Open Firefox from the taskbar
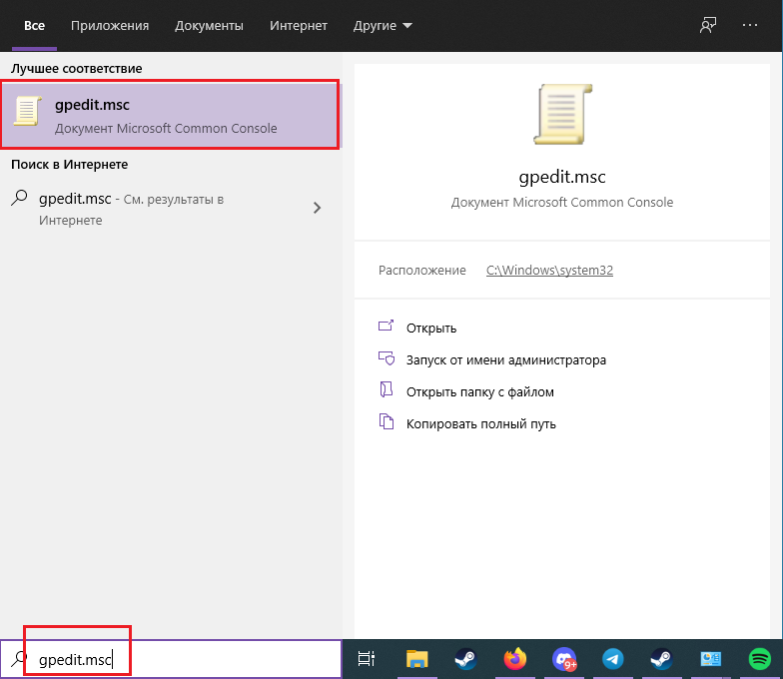 coord(515,659)
